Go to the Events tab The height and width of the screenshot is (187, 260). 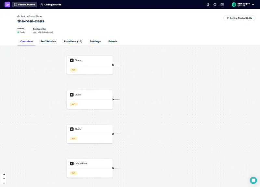[x=113, y=42]
